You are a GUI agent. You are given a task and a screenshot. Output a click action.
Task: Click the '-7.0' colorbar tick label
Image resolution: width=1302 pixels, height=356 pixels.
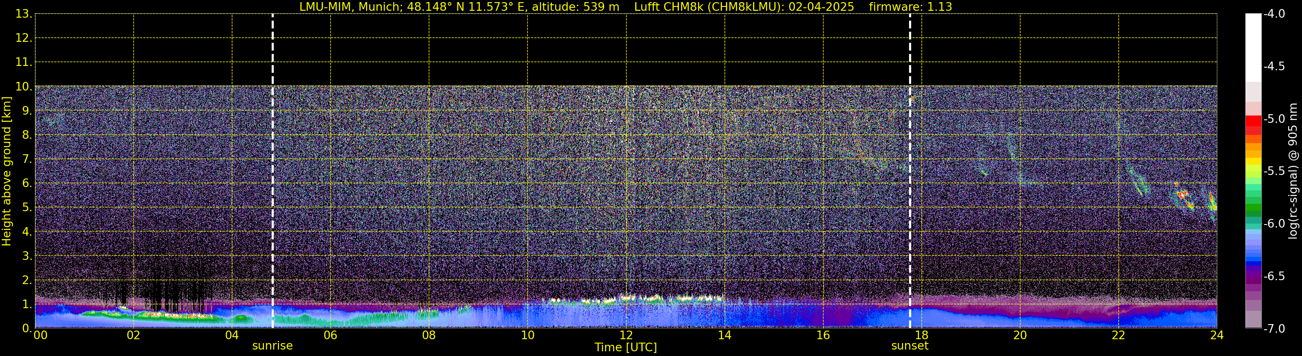pyautogui.click(x=1273, y=329)
